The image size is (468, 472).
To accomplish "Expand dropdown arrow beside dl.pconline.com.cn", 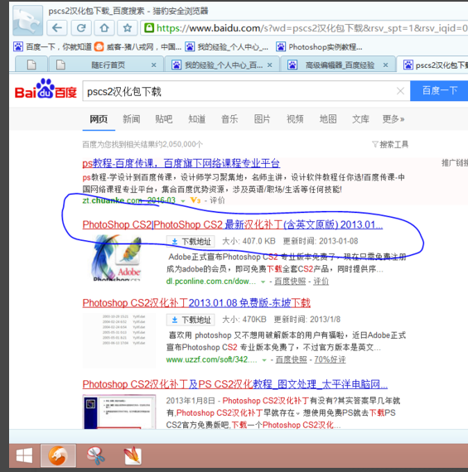I will (x=263, y=282).
